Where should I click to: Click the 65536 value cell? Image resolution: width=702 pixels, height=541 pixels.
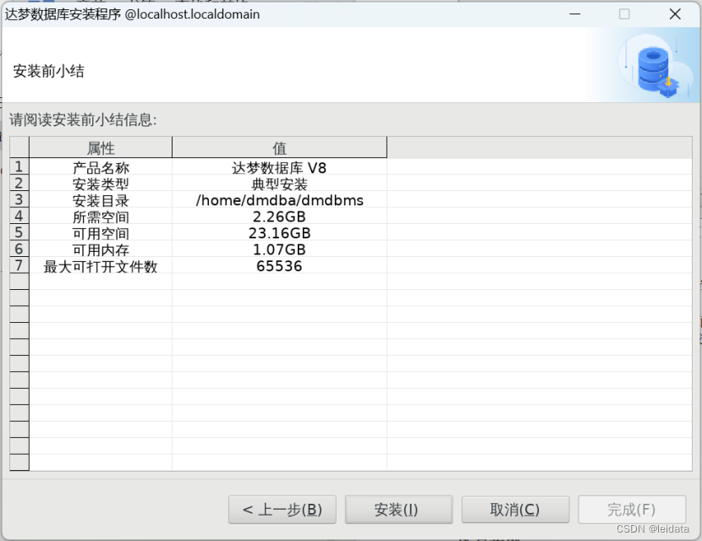point(279,266)
